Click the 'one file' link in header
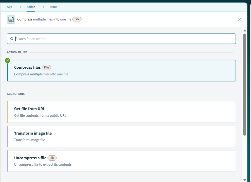The width and height of the screenshot is (251, 182). click(x=66, y=19)
